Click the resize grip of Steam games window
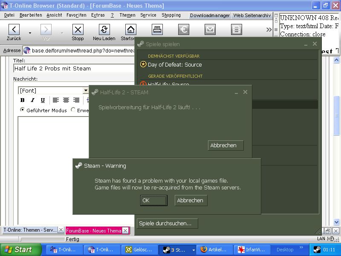The image size is (341, 256). tap(318, 232)
